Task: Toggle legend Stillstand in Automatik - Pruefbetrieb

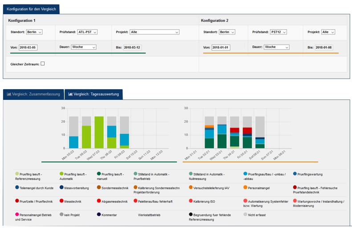Action: coord(151,176)
